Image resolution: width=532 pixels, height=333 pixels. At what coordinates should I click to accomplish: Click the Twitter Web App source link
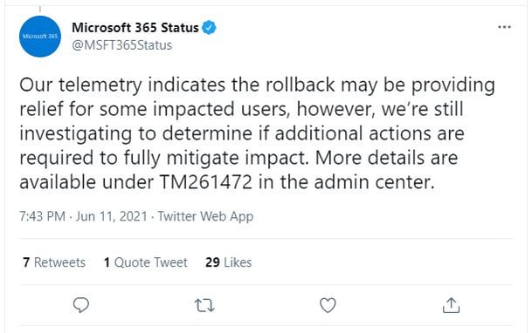tap(205, 216)
